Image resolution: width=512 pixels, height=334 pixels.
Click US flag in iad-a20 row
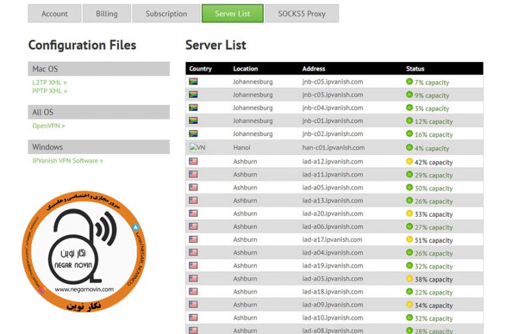tap(193, 213)
